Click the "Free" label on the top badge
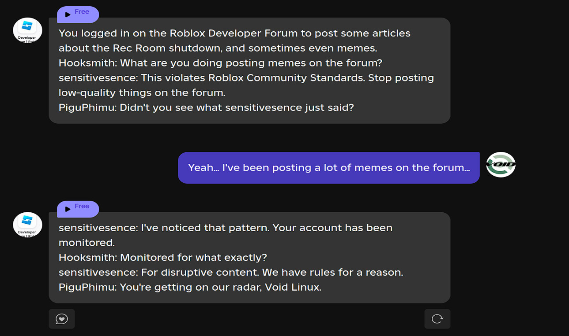The width and height of the screenshot is (569, 336). (x=82, y=12)
